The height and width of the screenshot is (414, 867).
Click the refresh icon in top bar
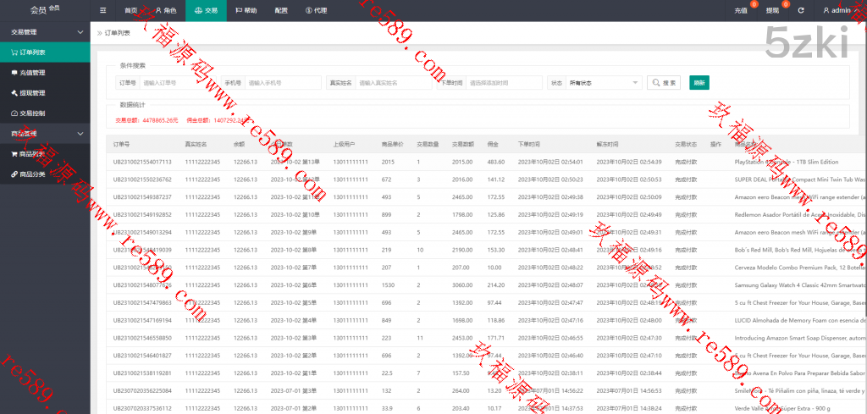(800, 10)
